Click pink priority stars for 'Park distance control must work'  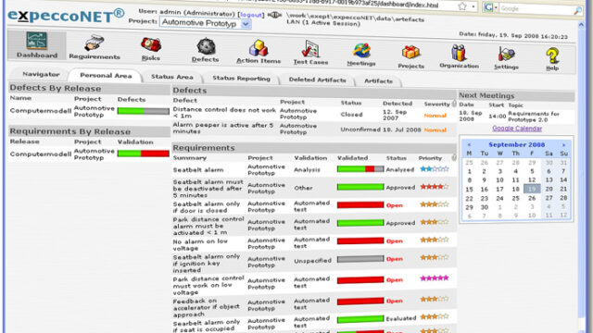(x=435, y=278)
